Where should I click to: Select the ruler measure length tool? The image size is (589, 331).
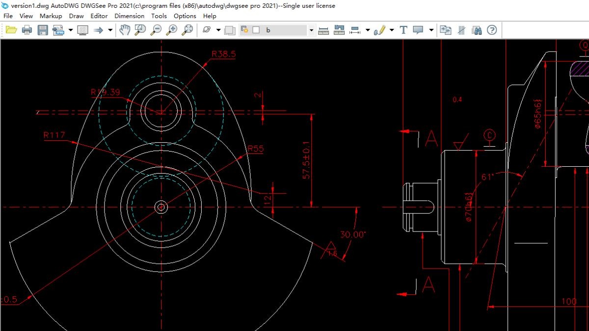coord(323,30)
